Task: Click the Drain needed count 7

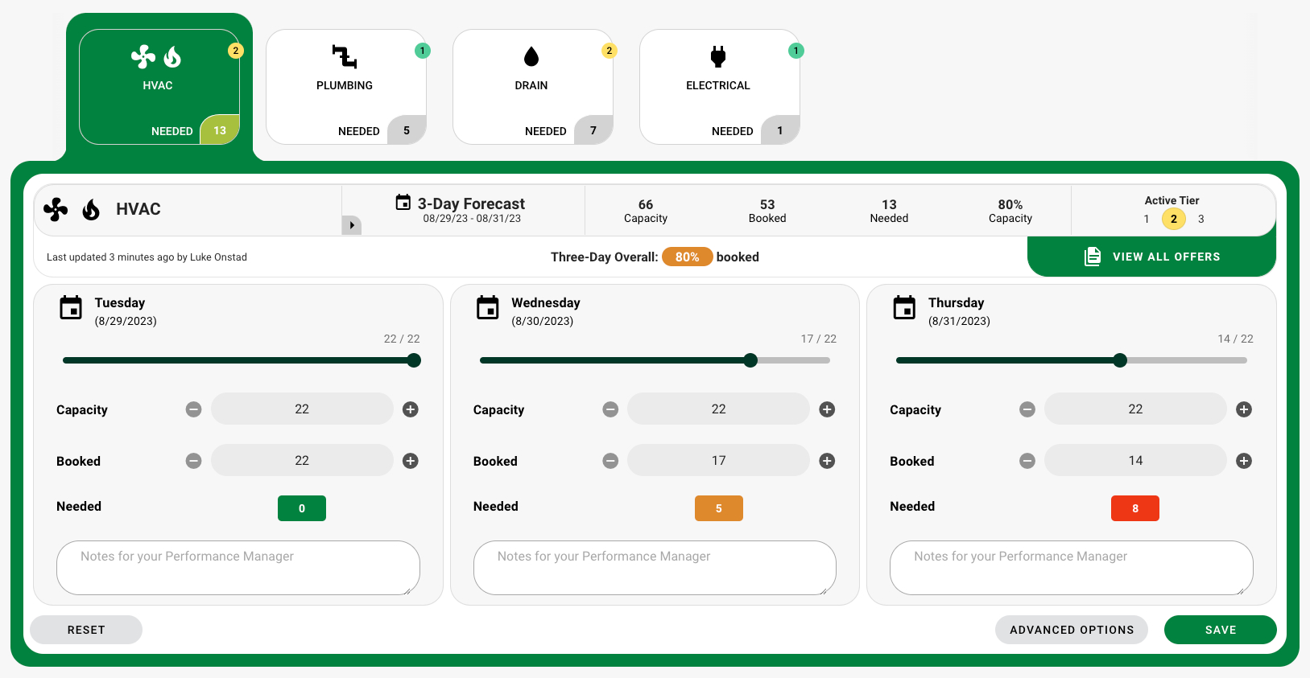Action: click(x=593, y=130)
